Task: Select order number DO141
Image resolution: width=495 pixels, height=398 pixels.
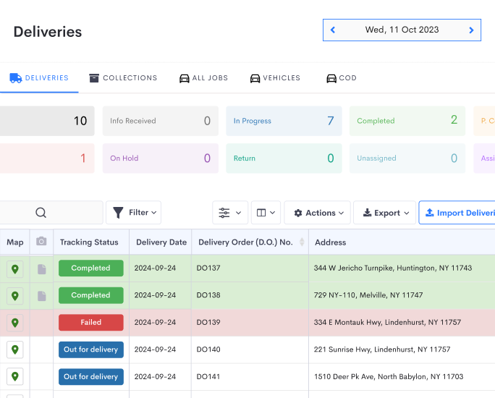Action: (208, 376)
